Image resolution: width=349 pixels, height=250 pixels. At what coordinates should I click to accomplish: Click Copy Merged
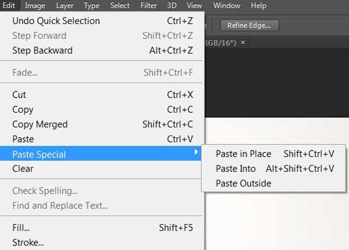(40, 124)
